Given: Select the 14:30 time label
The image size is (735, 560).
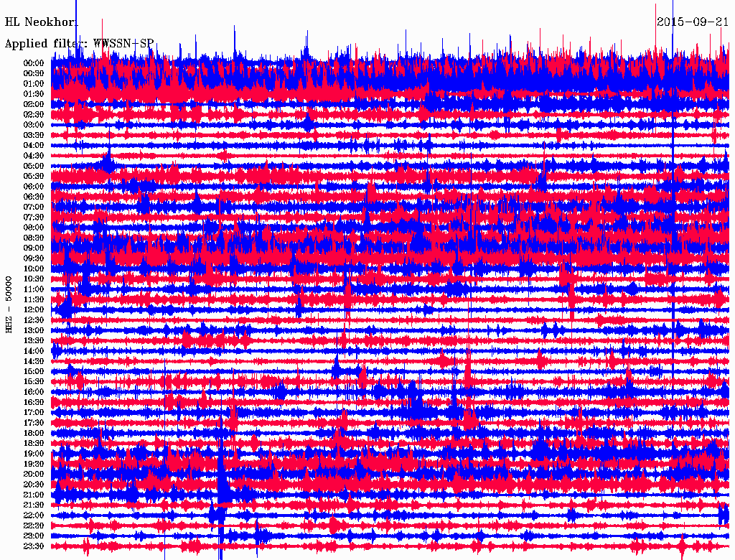Looking at the screenshot, I should click(x=34, y=361).
